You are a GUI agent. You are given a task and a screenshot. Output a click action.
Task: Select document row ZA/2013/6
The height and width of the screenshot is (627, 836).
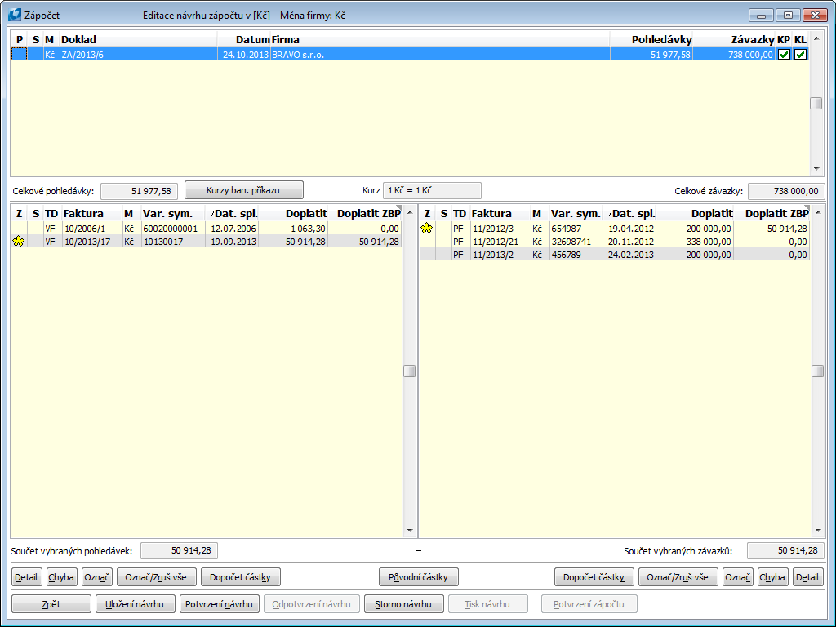410,55
